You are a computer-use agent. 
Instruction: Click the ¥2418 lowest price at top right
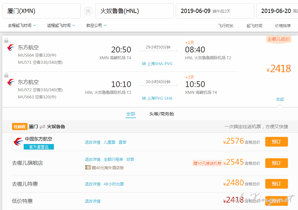(x=279, y=69)
